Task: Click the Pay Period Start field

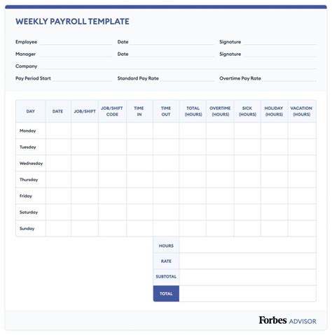Action: pyautogui.click(x=82, y=78)
